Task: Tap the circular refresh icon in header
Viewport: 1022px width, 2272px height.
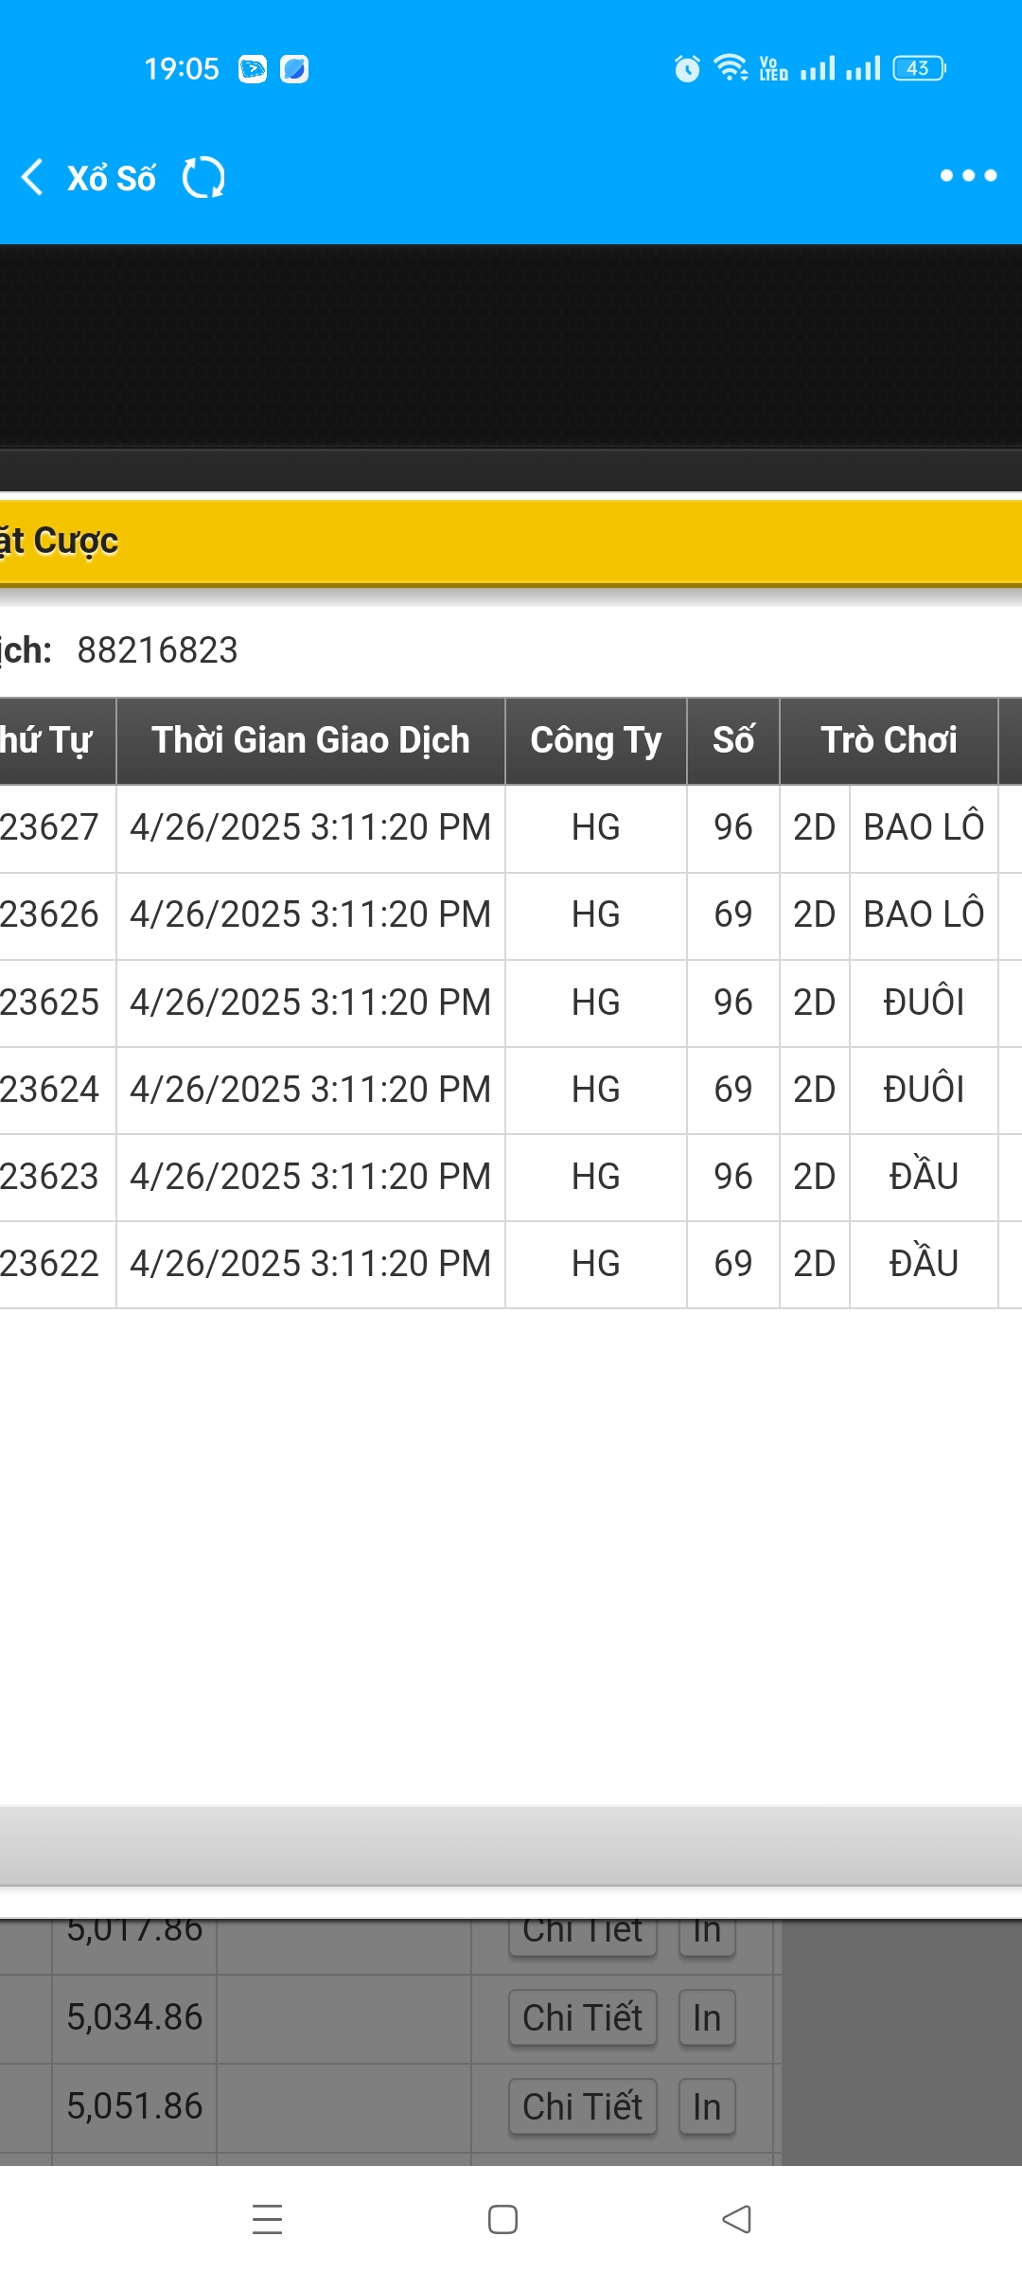Action: click(x=203, y=177)
